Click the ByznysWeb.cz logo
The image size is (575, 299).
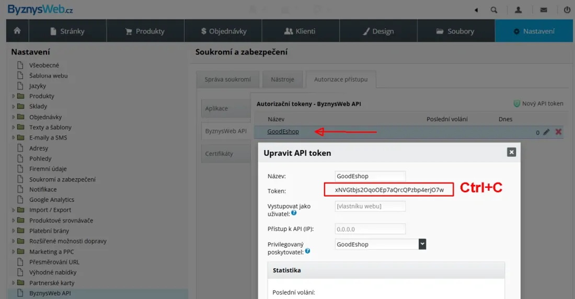coord(40,9)
